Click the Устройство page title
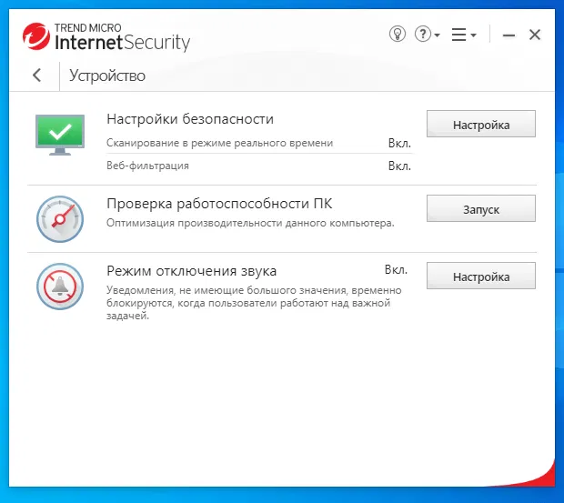This screenshot has height=503, width=564. 107,75
